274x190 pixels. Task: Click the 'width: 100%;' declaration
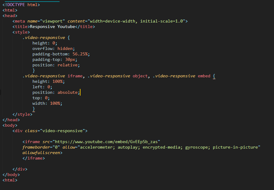point(47,104)
